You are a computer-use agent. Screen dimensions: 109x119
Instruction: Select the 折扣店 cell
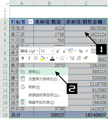(22, 109)
